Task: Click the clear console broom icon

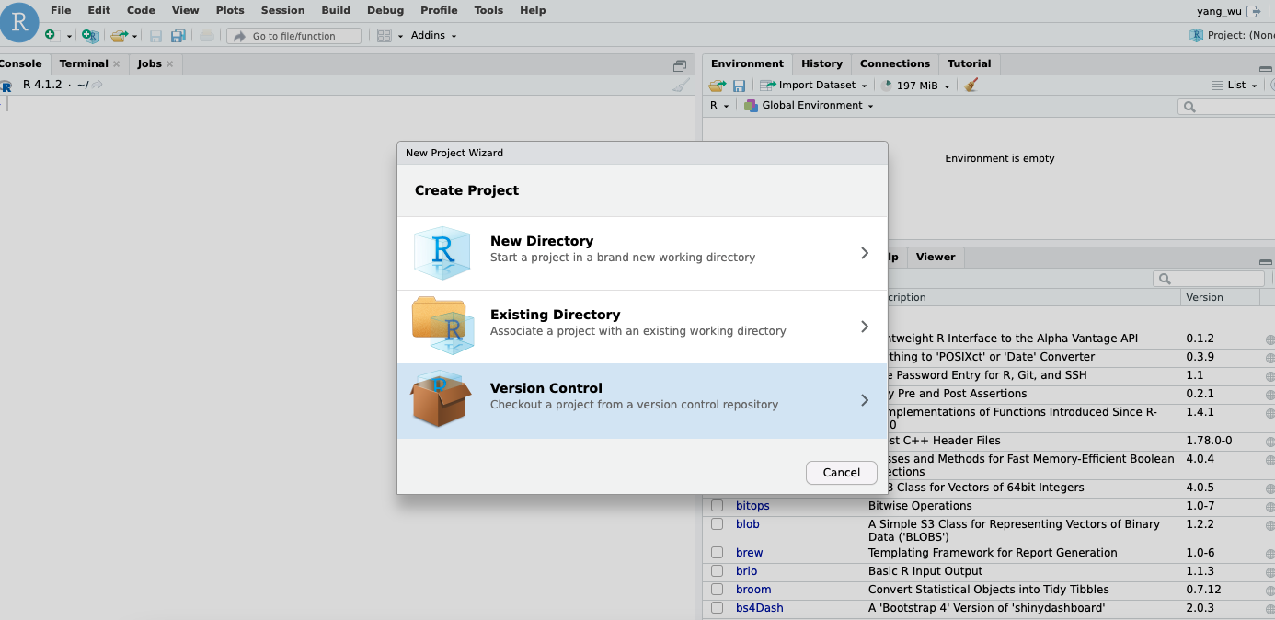Action: tap(681, 85)
